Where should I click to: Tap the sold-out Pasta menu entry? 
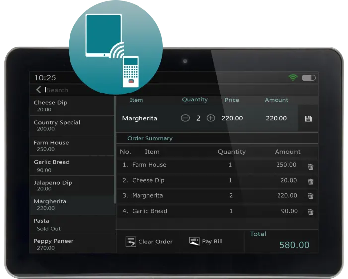pos(72,224)
